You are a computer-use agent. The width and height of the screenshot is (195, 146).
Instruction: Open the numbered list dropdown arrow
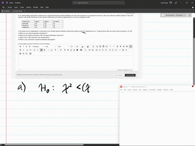point(79,47)
